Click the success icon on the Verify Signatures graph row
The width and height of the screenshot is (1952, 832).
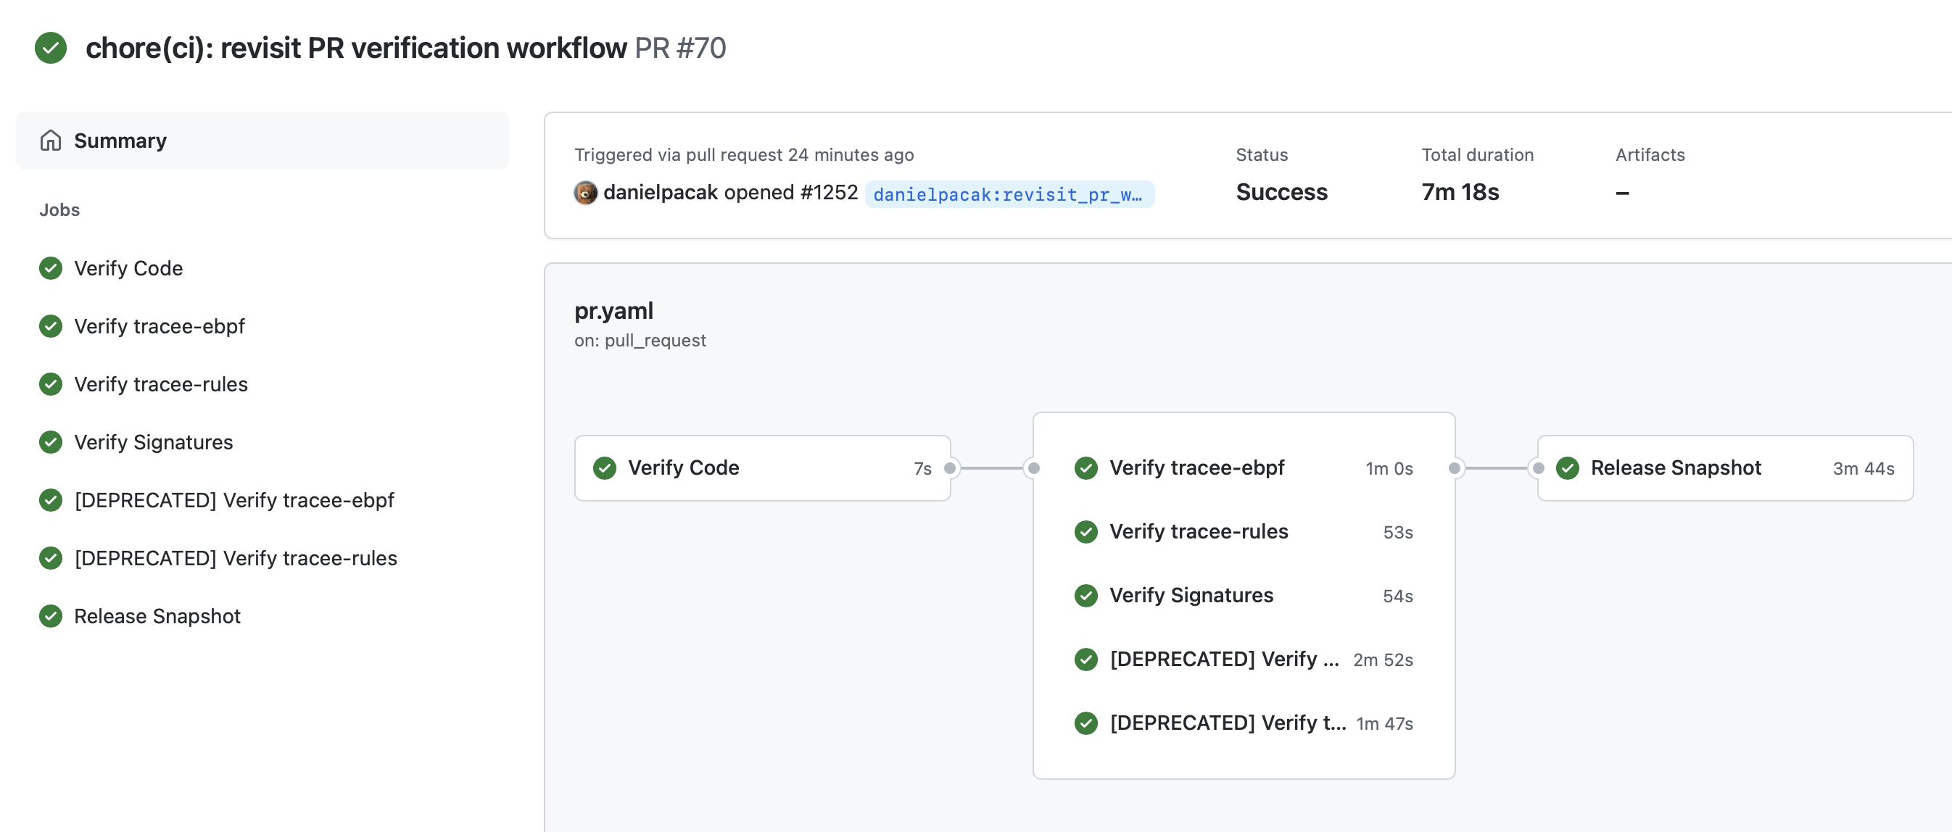coord(1086,596)
